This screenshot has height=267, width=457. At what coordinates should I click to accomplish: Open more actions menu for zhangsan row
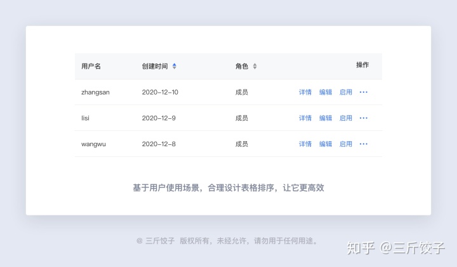364,92
